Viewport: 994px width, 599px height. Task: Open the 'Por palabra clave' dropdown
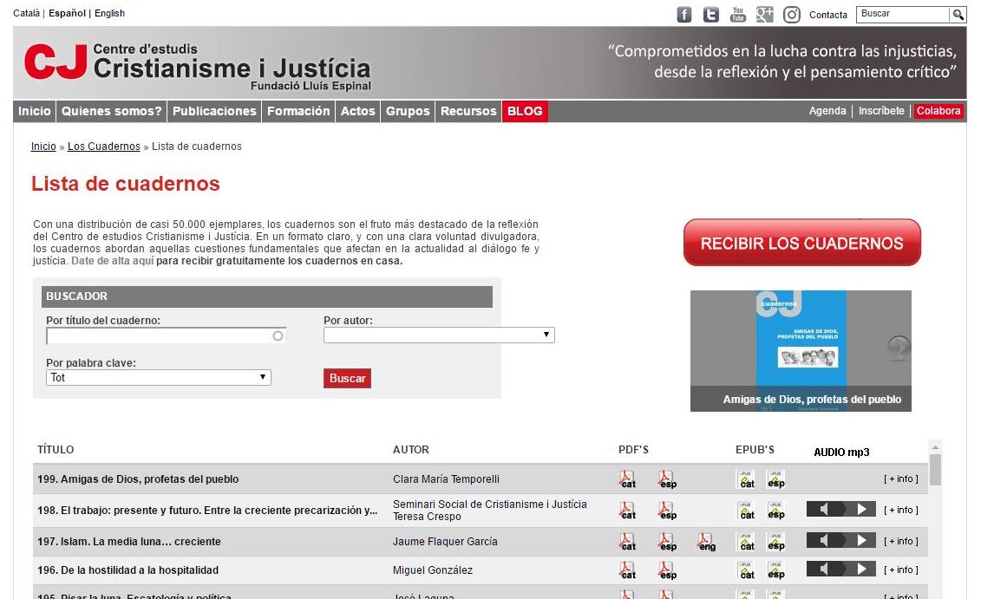tap(159, 378)
